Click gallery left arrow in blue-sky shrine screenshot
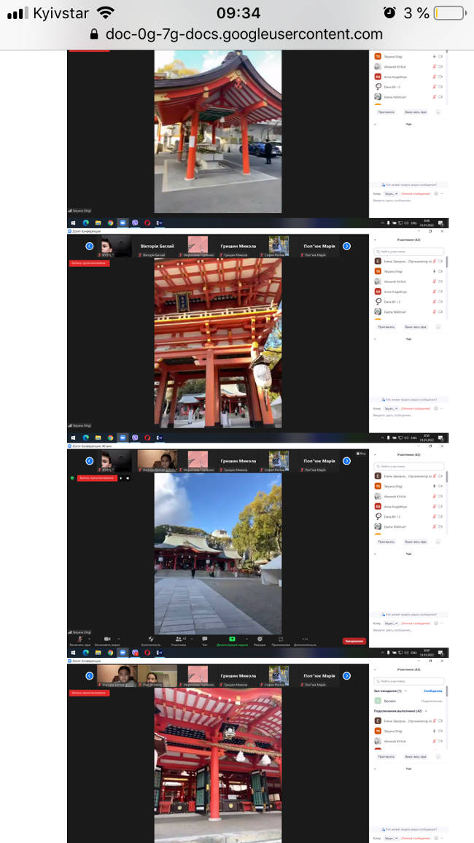 [90, 461]
